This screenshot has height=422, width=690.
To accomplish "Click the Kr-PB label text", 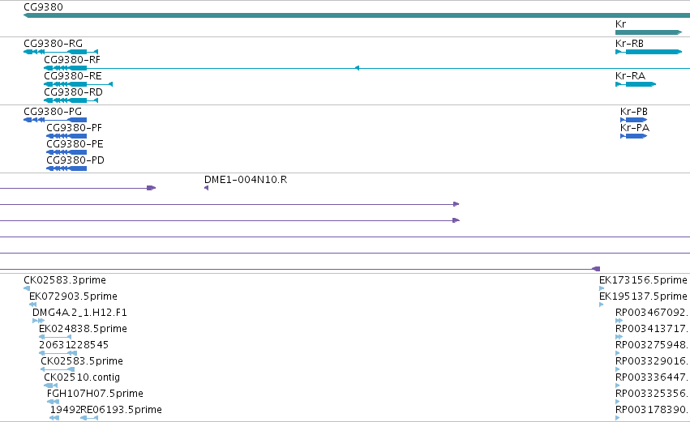I will point(634,112).
